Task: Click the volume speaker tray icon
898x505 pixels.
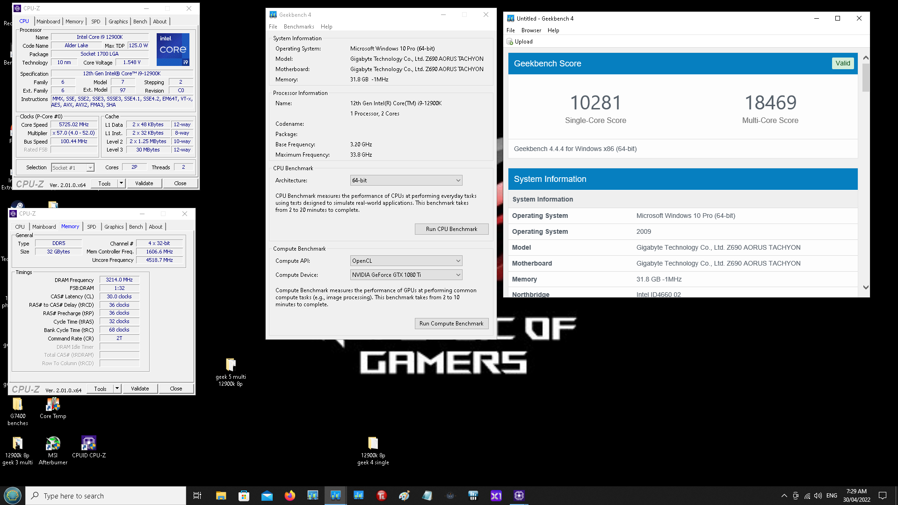Action: (818, 496)
